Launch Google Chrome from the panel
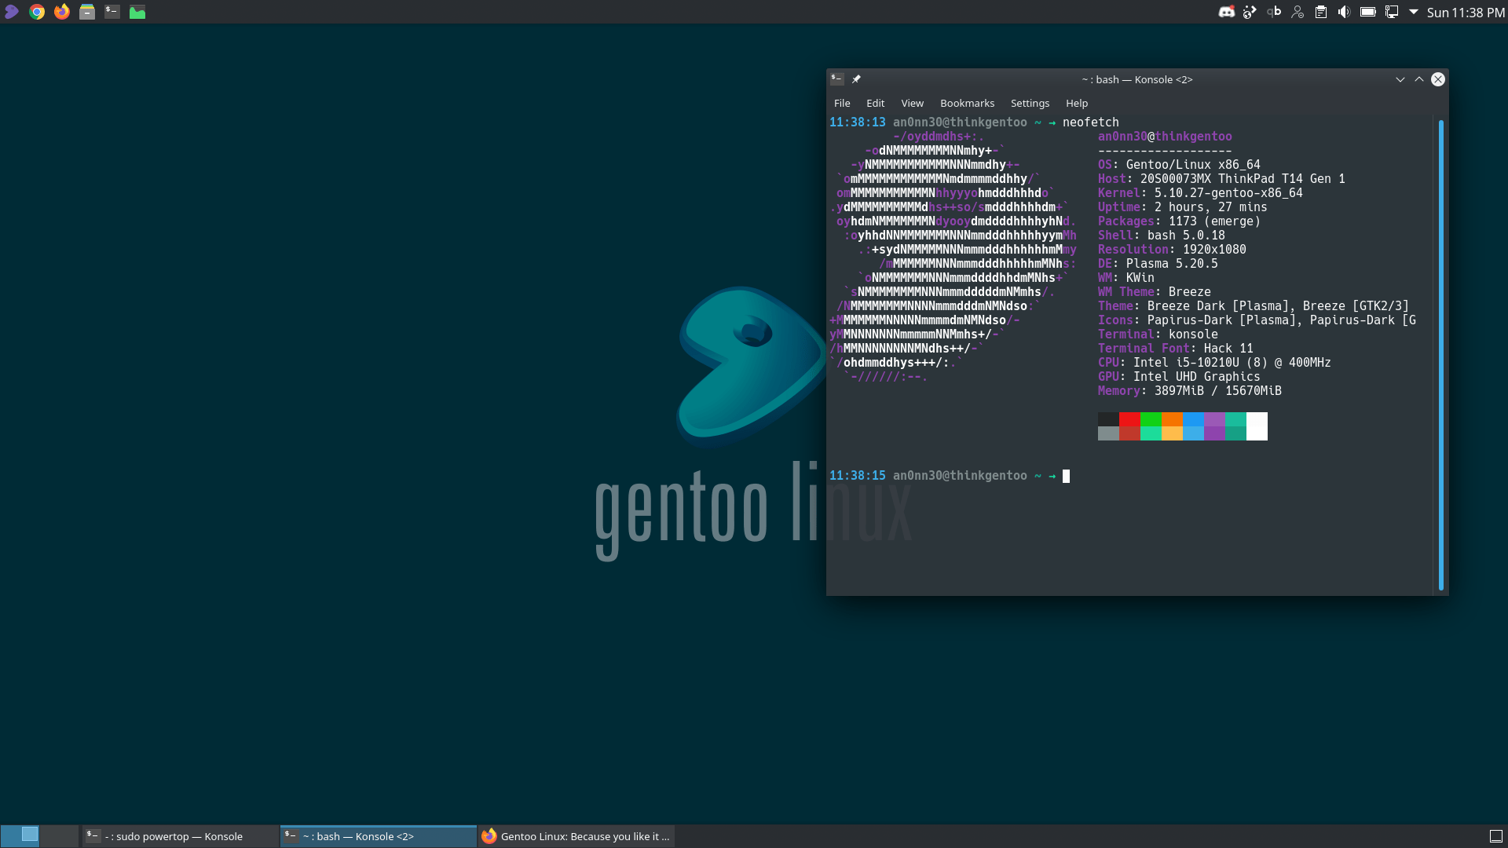 coord(37,12)
